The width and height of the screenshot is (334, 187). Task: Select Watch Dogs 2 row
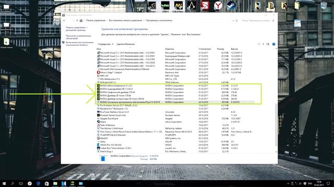(176, 151)
